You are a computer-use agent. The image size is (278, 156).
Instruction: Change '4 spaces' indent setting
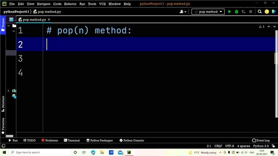(244, 146)
